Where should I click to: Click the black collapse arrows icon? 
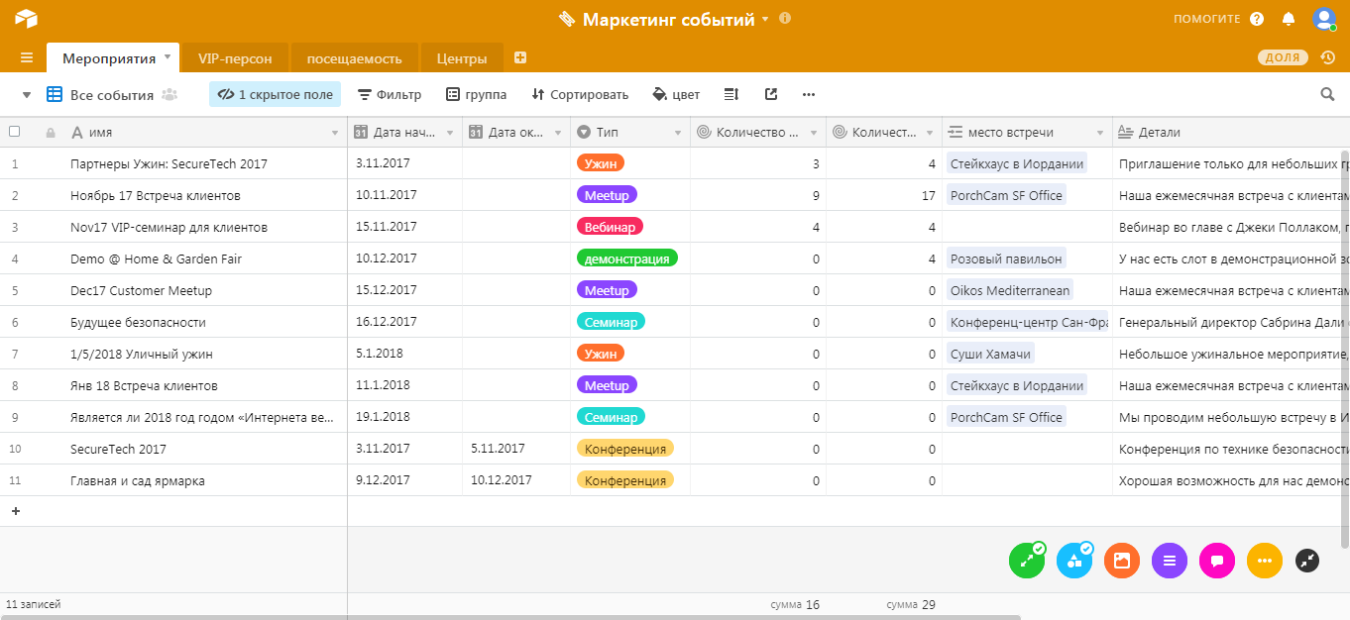(1306, 561)
